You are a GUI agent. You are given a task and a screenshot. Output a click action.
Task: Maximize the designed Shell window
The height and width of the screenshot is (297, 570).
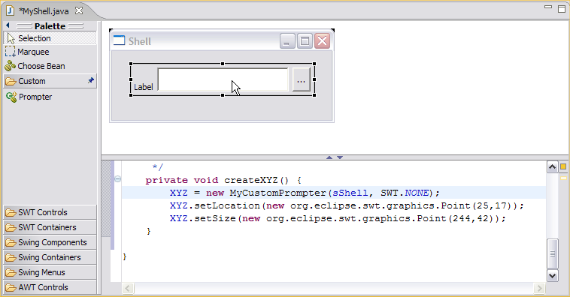[x=305, y=41]
